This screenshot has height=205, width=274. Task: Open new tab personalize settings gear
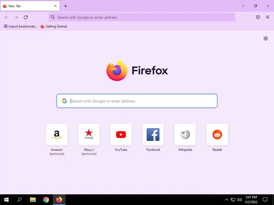click(x=266, y=38)
